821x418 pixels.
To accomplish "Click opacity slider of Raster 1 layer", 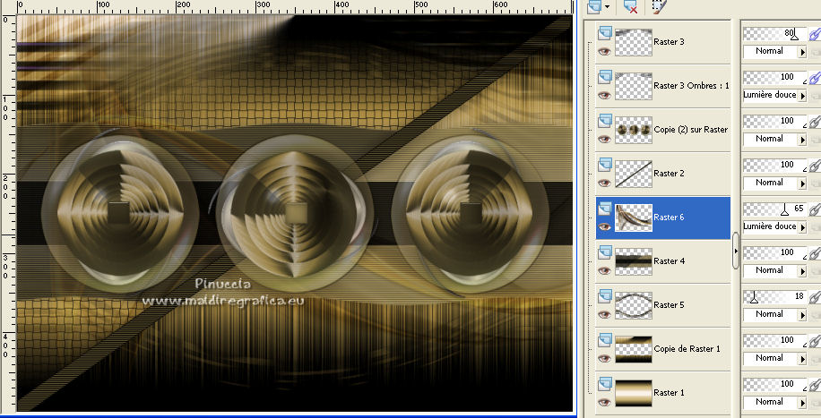I will [775, 386].
